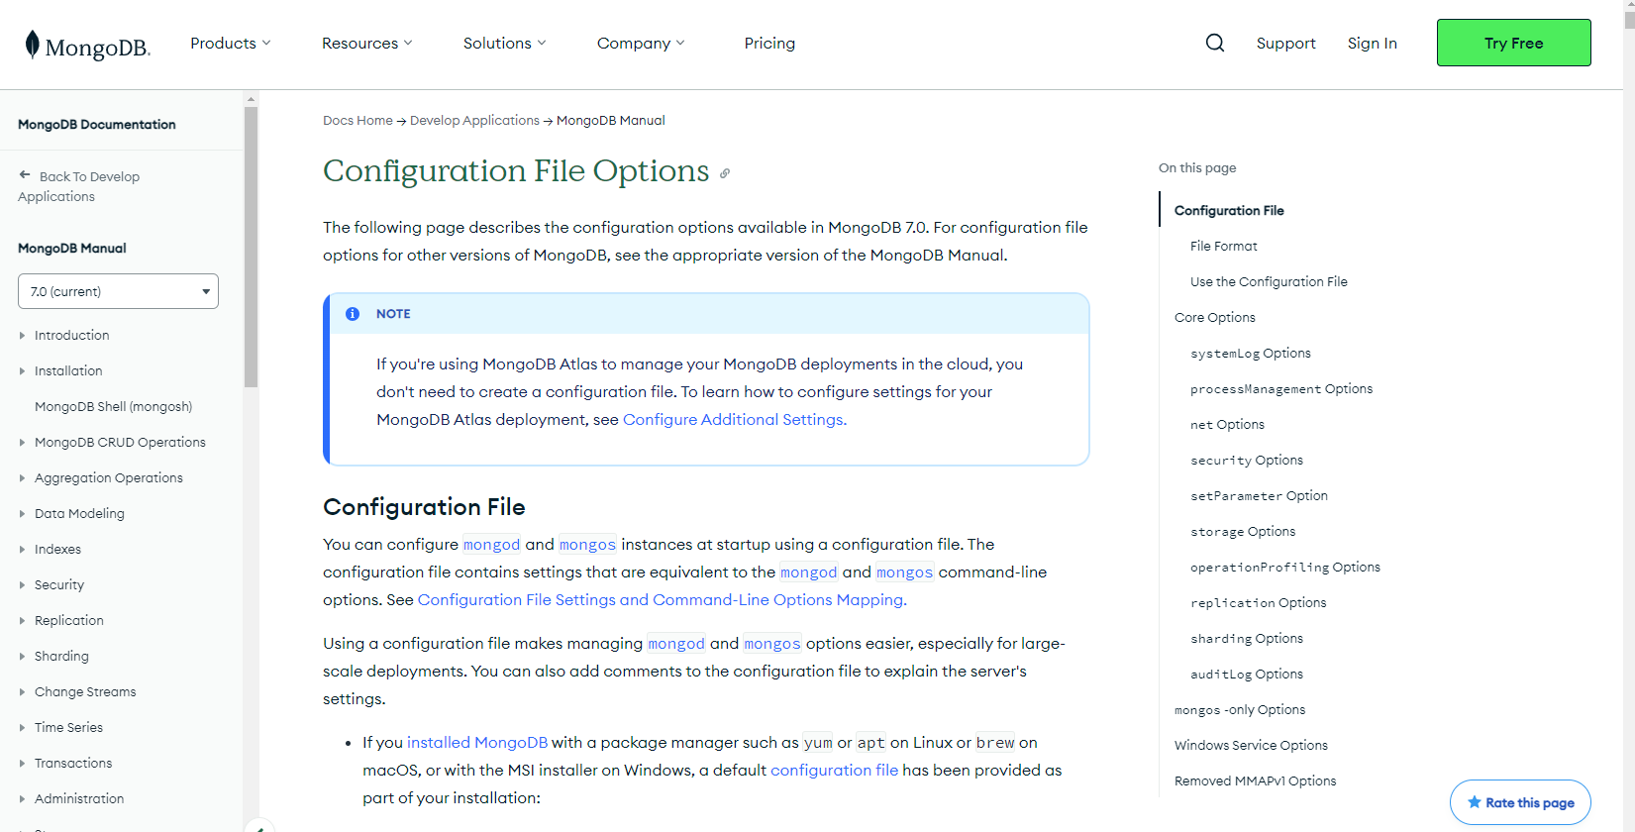Screen dimensions: 1635x832
Task: Click the info icon in the NOTE box
Action: [353, 314]
